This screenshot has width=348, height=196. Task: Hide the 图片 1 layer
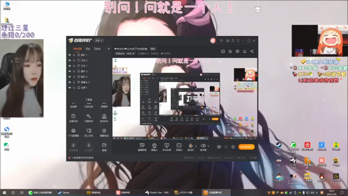[x=70, y=55]
